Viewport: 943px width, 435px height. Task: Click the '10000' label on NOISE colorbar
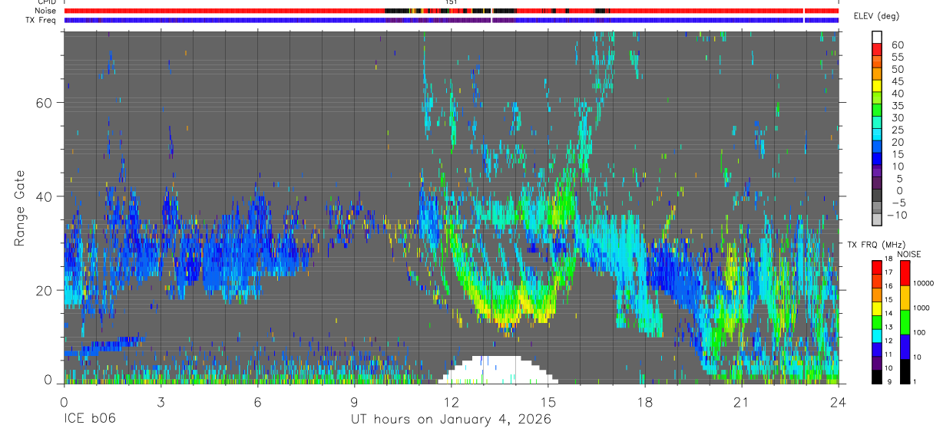coord(925,284)
